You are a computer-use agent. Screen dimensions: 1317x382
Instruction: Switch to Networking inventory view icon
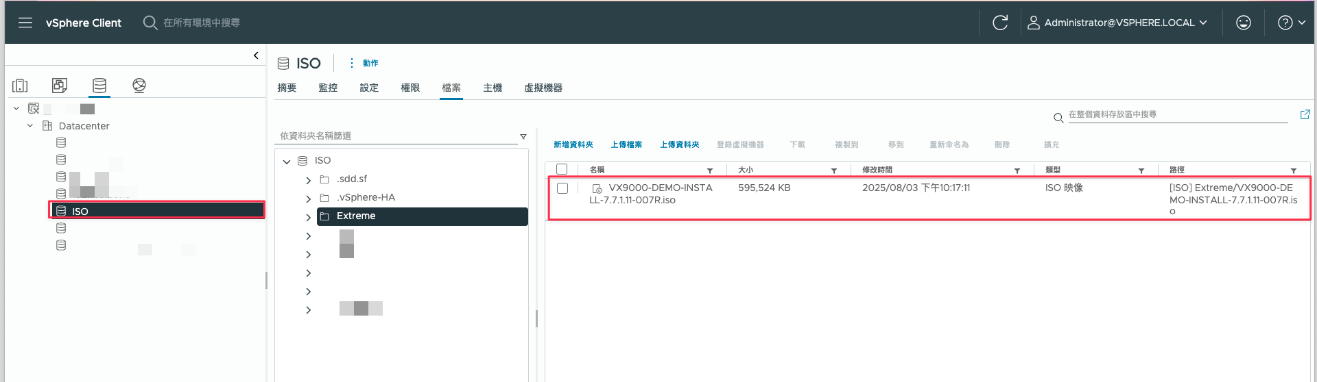(x=139, y=86)
